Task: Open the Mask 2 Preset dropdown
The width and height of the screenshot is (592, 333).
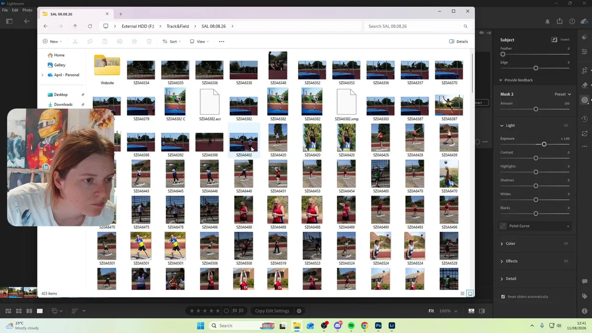Action: click(562, 94)
